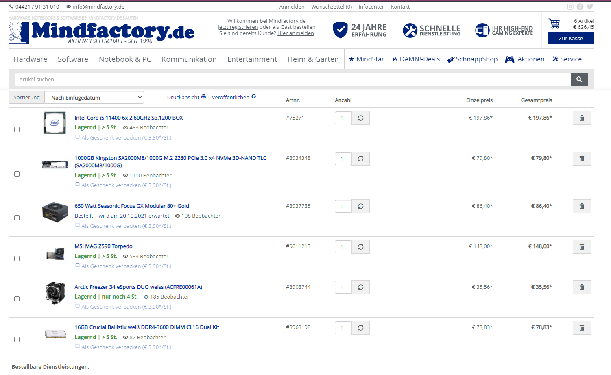This screenshot has width=611, height=375.
Task: Open the Infocenter link
Action: click(x=371, y=7)
